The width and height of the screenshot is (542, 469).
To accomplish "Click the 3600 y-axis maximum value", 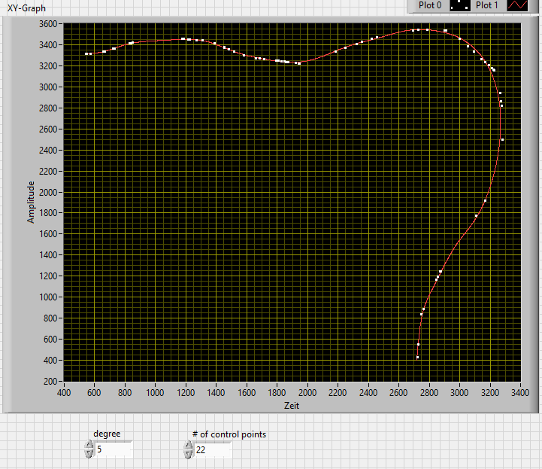I will (x=48, y=24).
